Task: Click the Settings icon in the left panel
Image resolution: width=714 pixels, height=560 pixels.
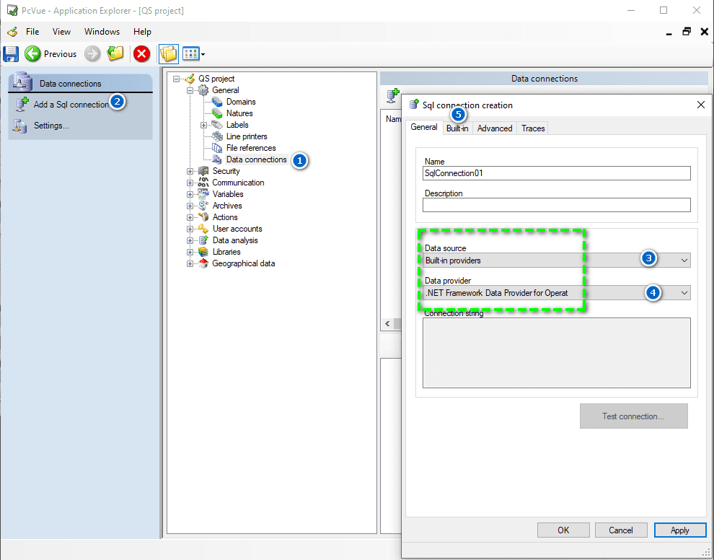Action: click(x=19, y=126)
